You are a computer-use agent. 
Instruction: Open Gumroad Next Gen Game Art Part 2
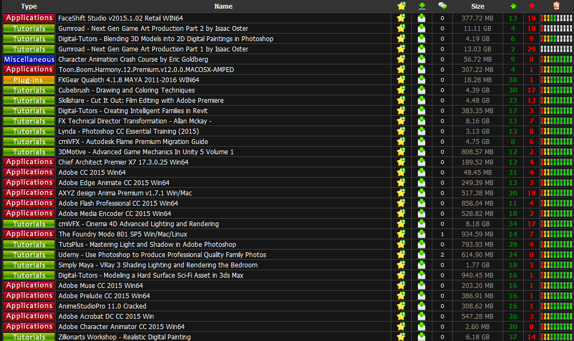pyautogui.click(x=153, y=28)
